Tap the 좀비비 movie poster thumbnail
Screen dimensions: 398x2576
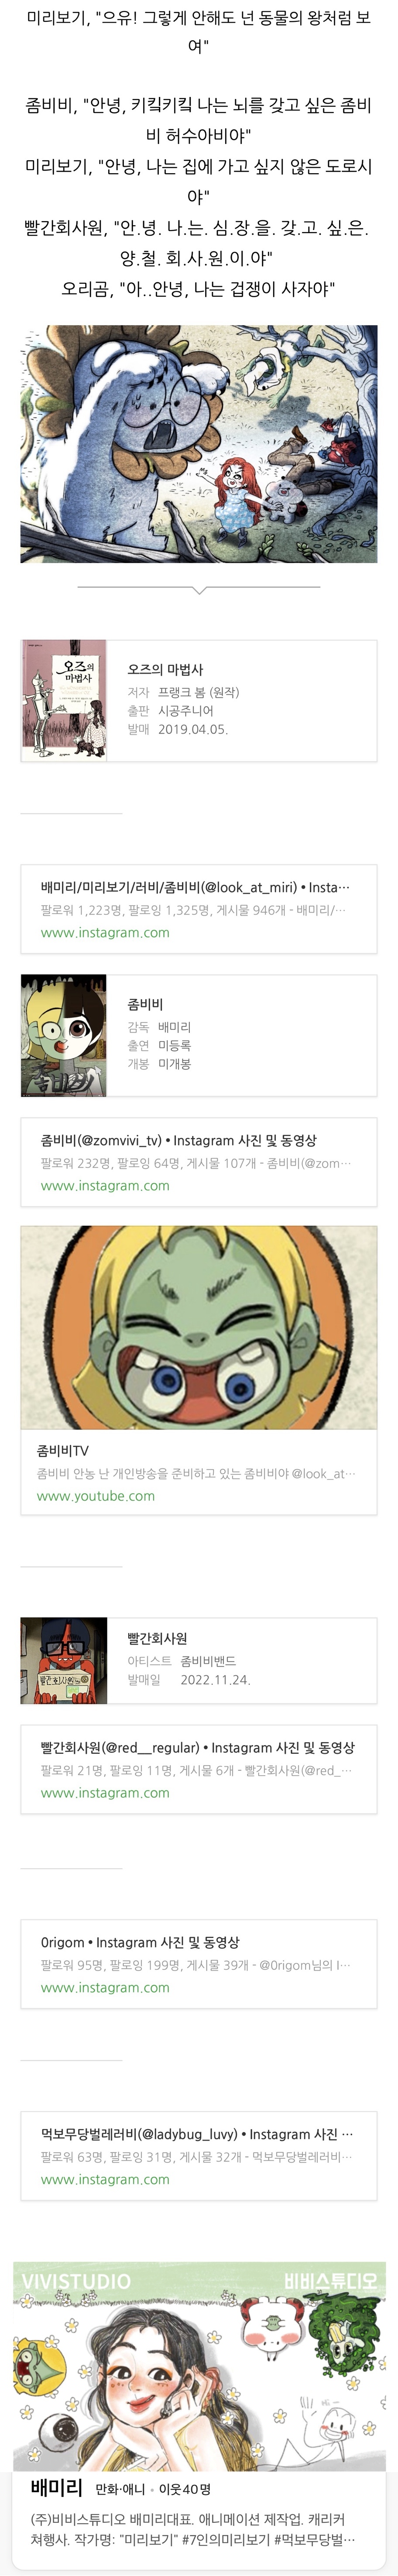pyautogui.click(x=64, y=1036)
